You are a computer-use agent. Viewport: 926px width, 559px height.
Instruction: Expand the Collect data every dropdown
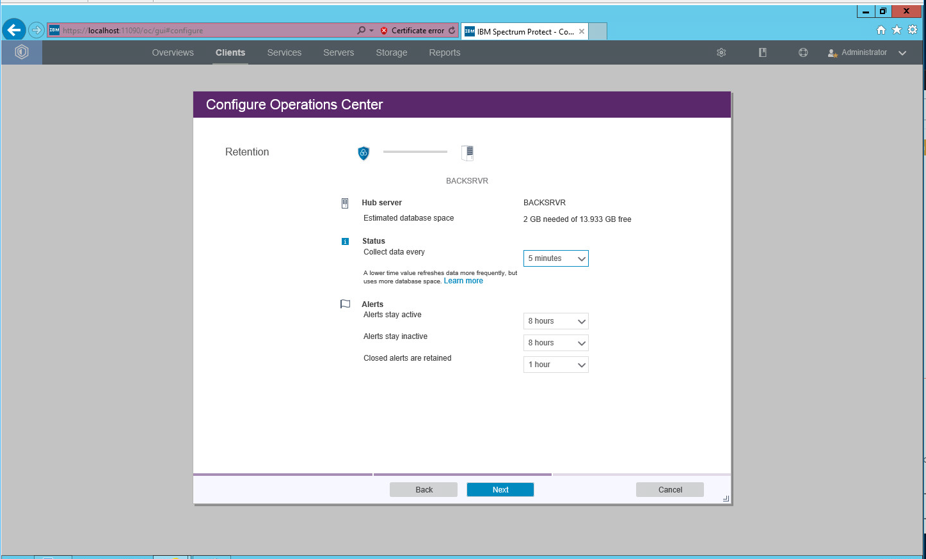click(x=555, y=258)
